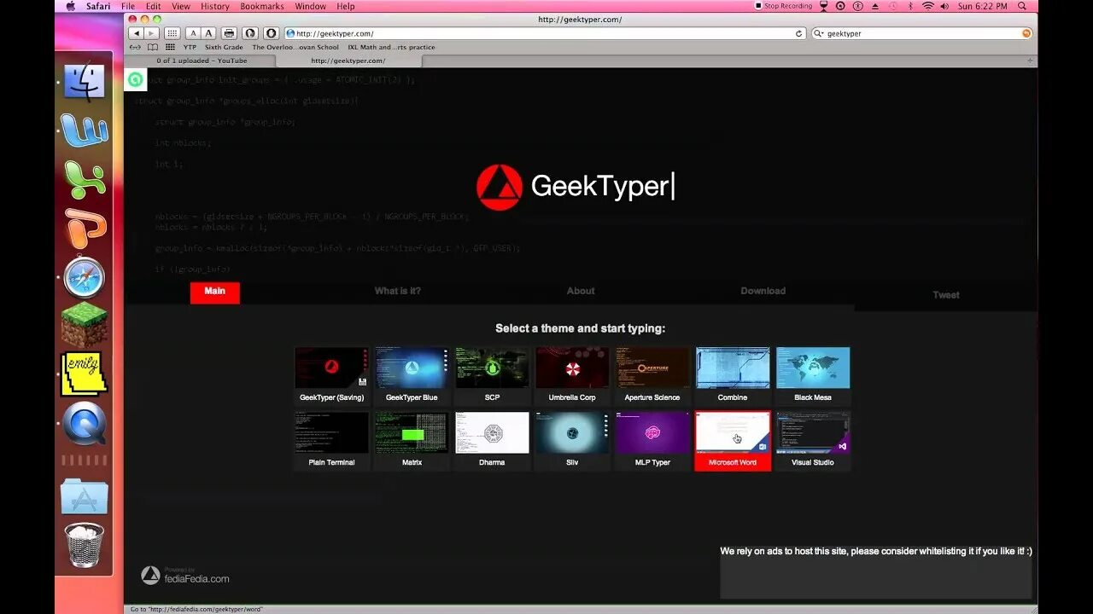The image size is (1093, 614).
Task: Select the red Main tab
Action: pos(215,293)
